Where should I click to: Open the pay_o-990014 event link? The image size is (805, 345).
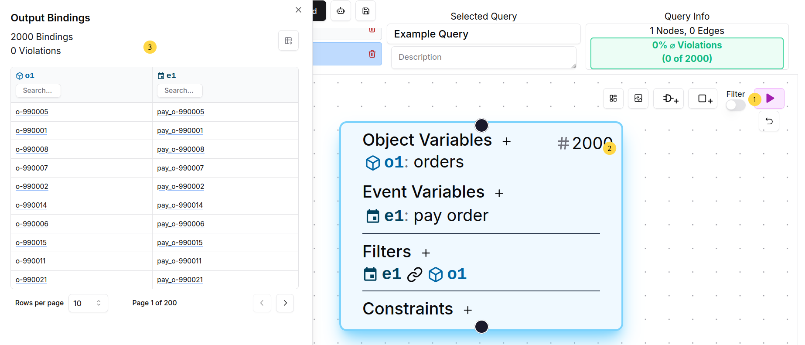pyautogui.click(x=180, y=205)
